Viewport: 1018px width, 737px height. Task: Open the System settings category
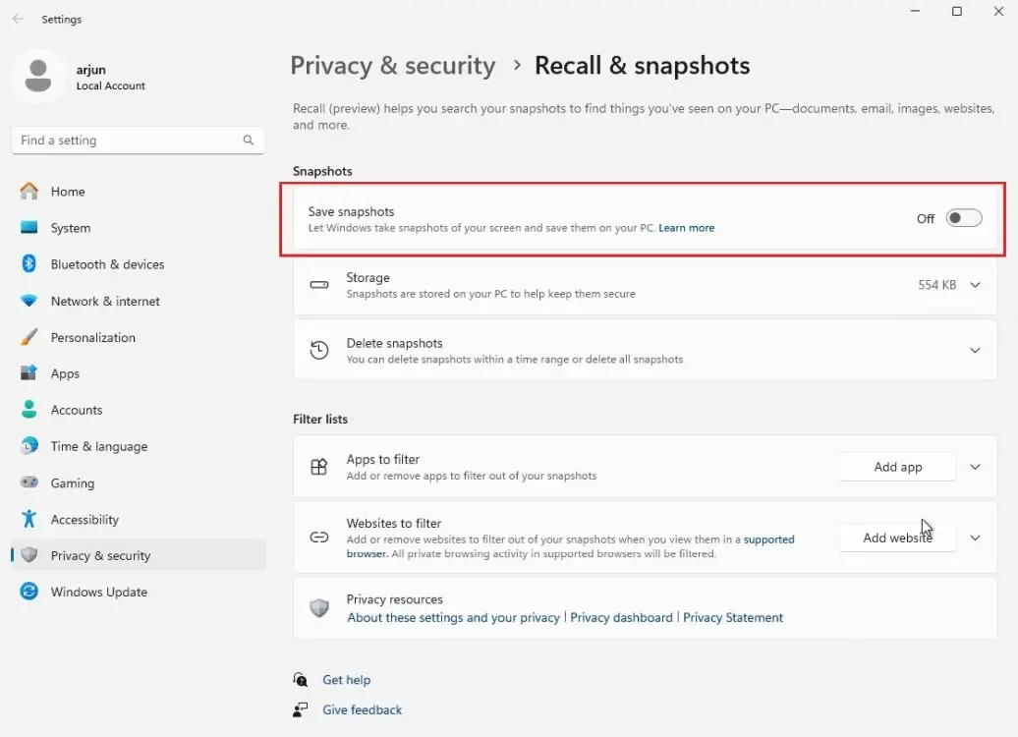click(x=70, y=228)
